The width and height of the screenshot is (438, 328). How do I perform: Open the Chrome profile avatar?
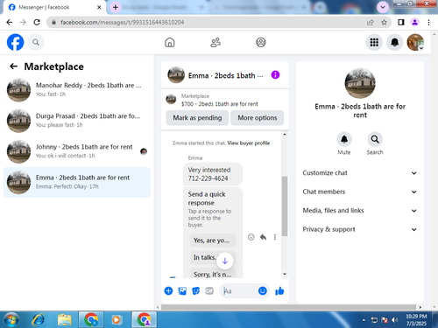414,22
